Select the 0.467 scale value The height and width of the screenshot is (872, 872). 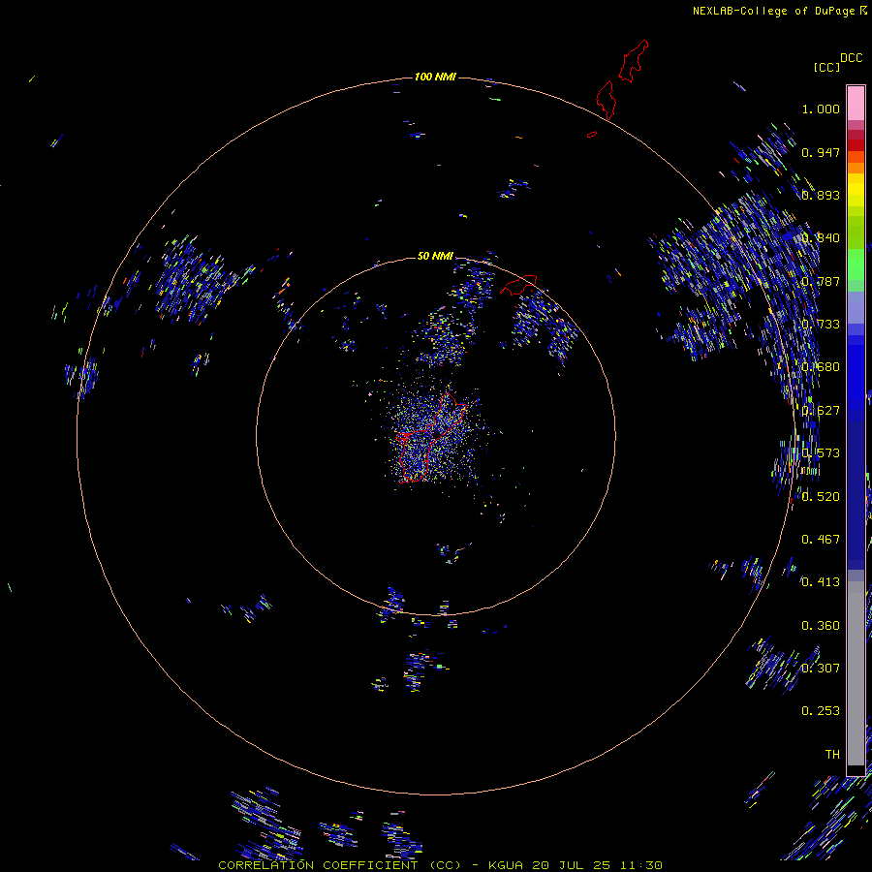821,540
